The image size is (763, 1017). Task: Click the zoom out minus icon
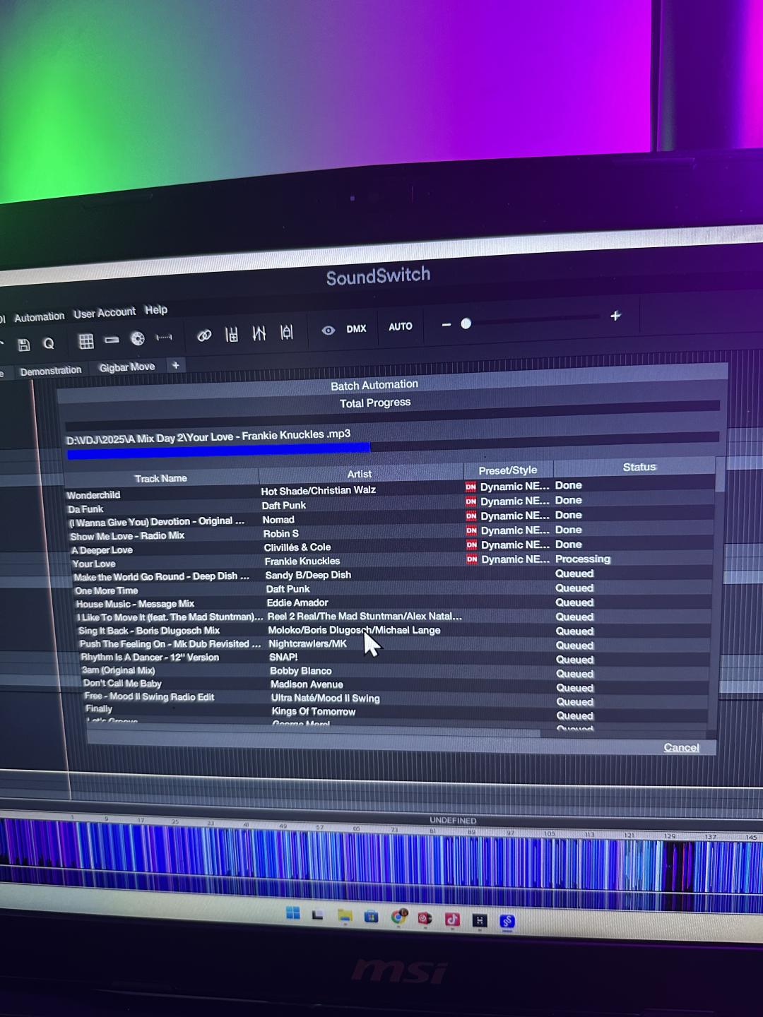[x=446, y=325]
